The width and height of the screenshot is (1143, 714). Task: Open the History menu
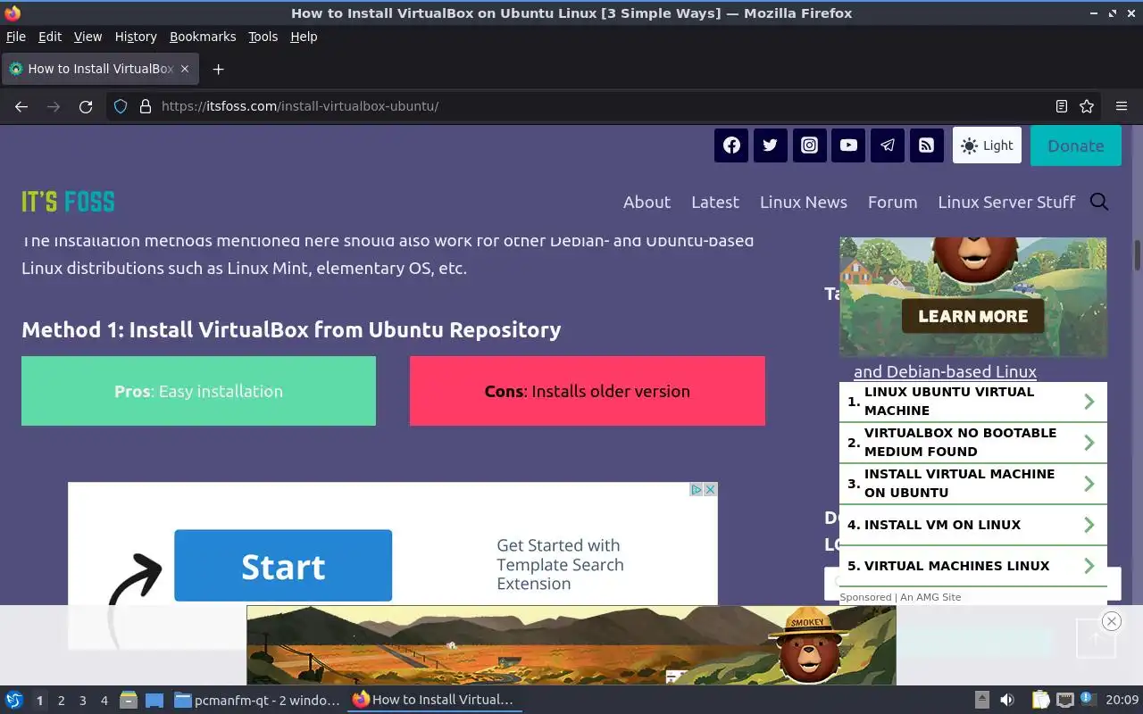pos(136,37)
